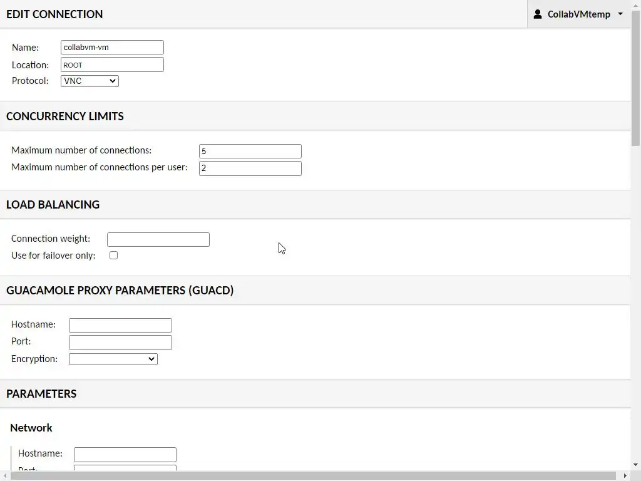Click the Connection weight input
Image resolution: width=641 pixels, height=481 pixels.
pos(158,239)
